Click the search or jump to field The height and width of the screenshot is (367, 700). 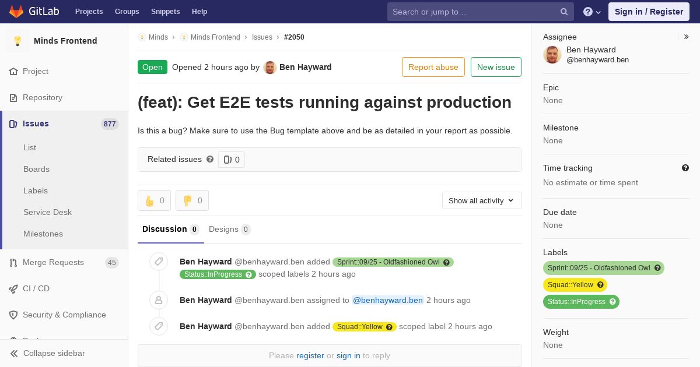coord(473,12)
